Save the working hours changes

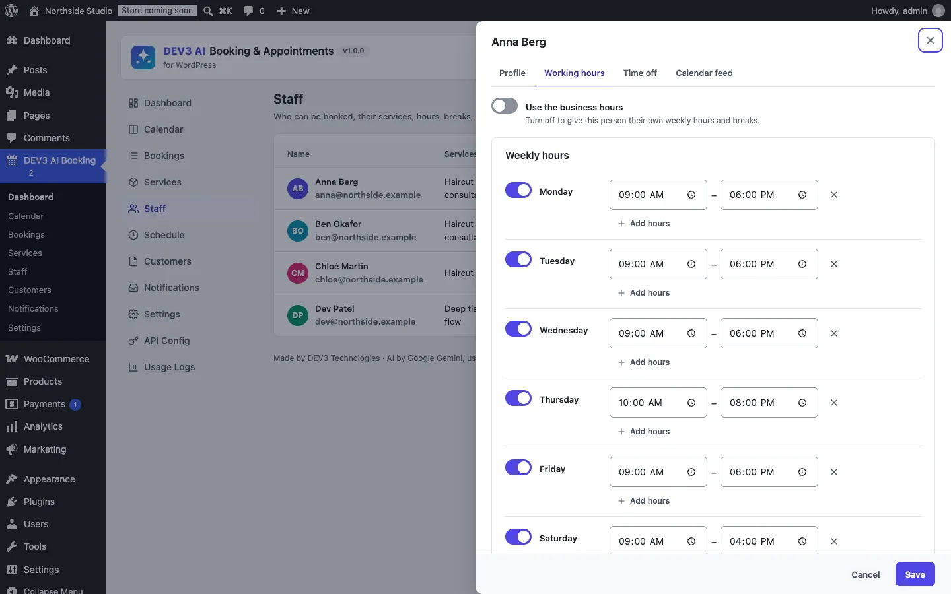[915, 574]
